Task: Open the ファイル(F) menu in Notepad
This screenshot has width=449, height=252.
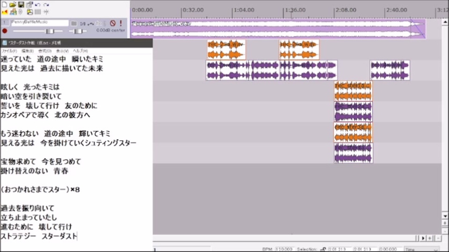Action: point(9,51)
